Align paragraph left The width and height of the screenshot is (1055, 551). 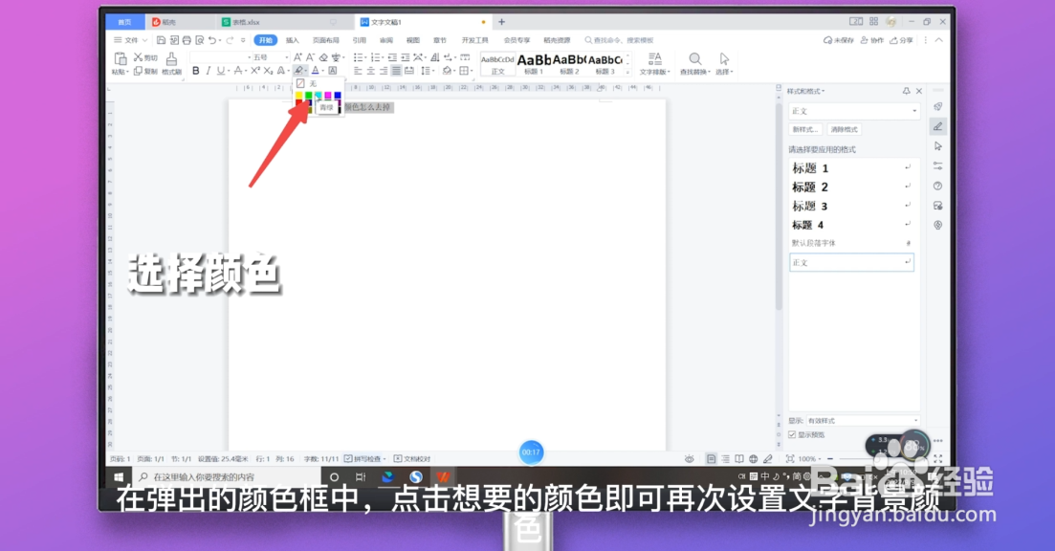tap(358, 71)
